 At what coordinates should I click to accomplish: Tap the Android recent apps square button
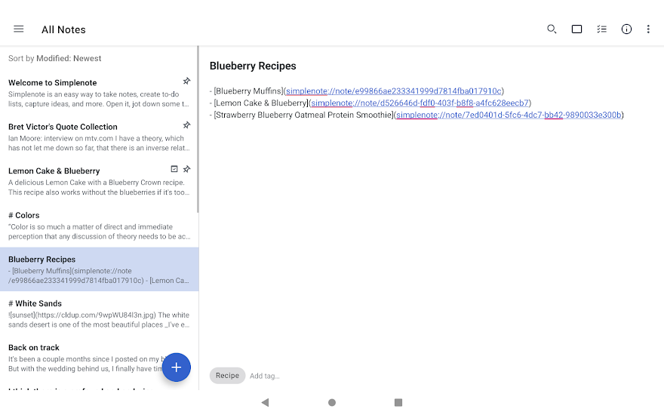click(x=398, y=402)
